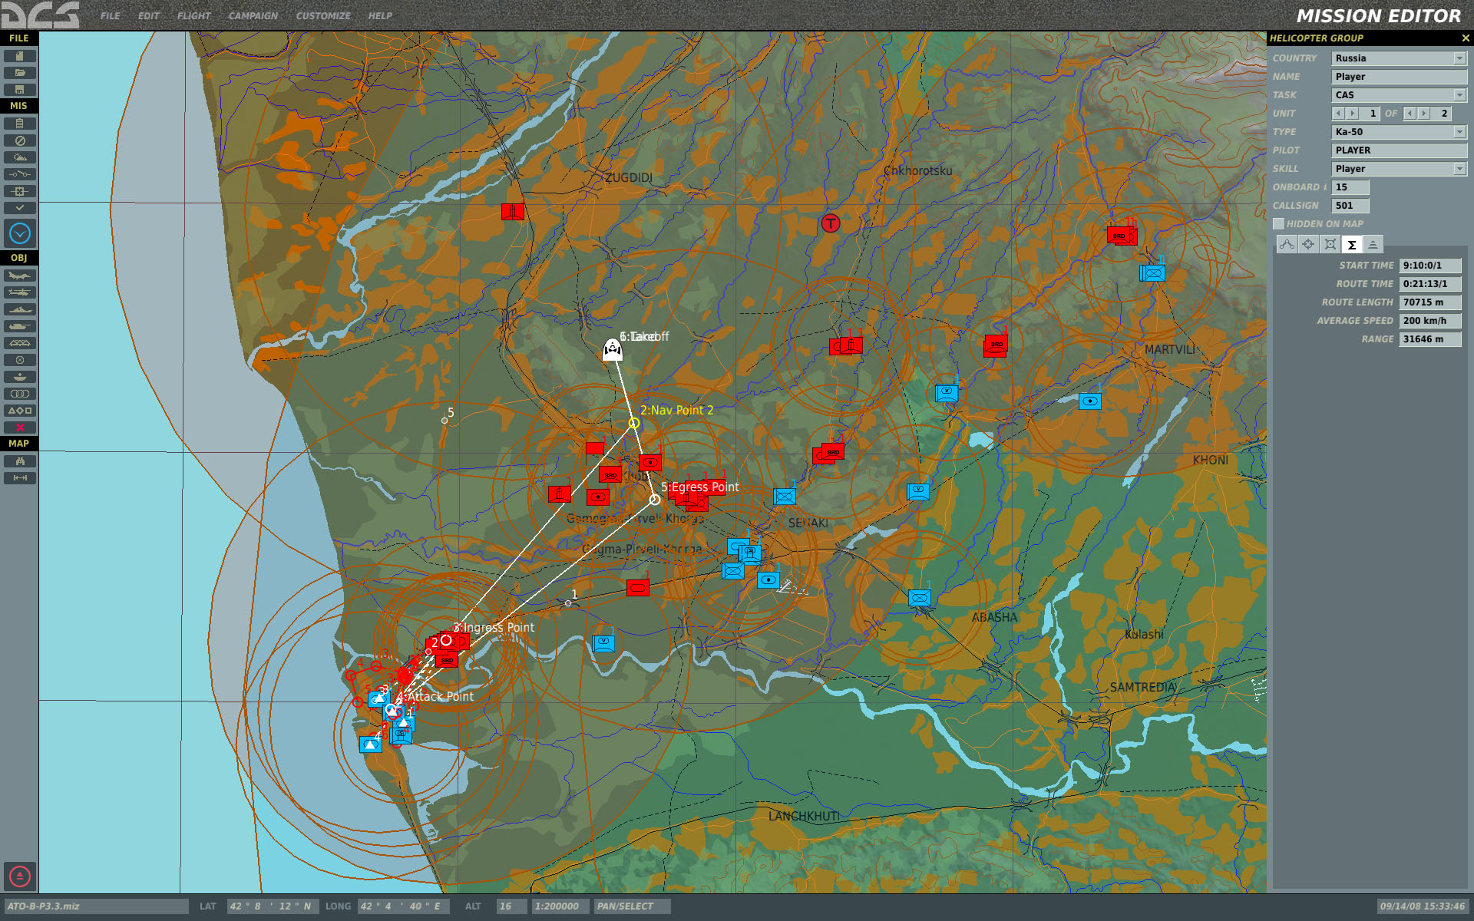Select the Takeoff helicopter unit icon on map
Viewport: 1474px width, 921px height.
(612, 349)
